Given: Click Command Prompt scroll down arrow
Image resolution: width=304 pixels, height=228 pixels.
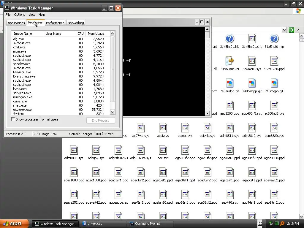Looking at the screenshot, I should point(207,113).
